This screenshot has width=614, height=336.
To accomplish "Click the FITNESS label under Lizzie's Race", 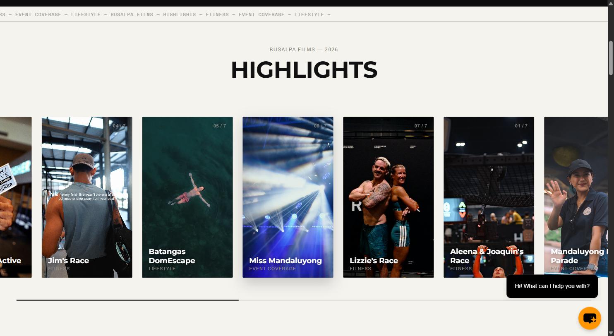I will (360, 269).
